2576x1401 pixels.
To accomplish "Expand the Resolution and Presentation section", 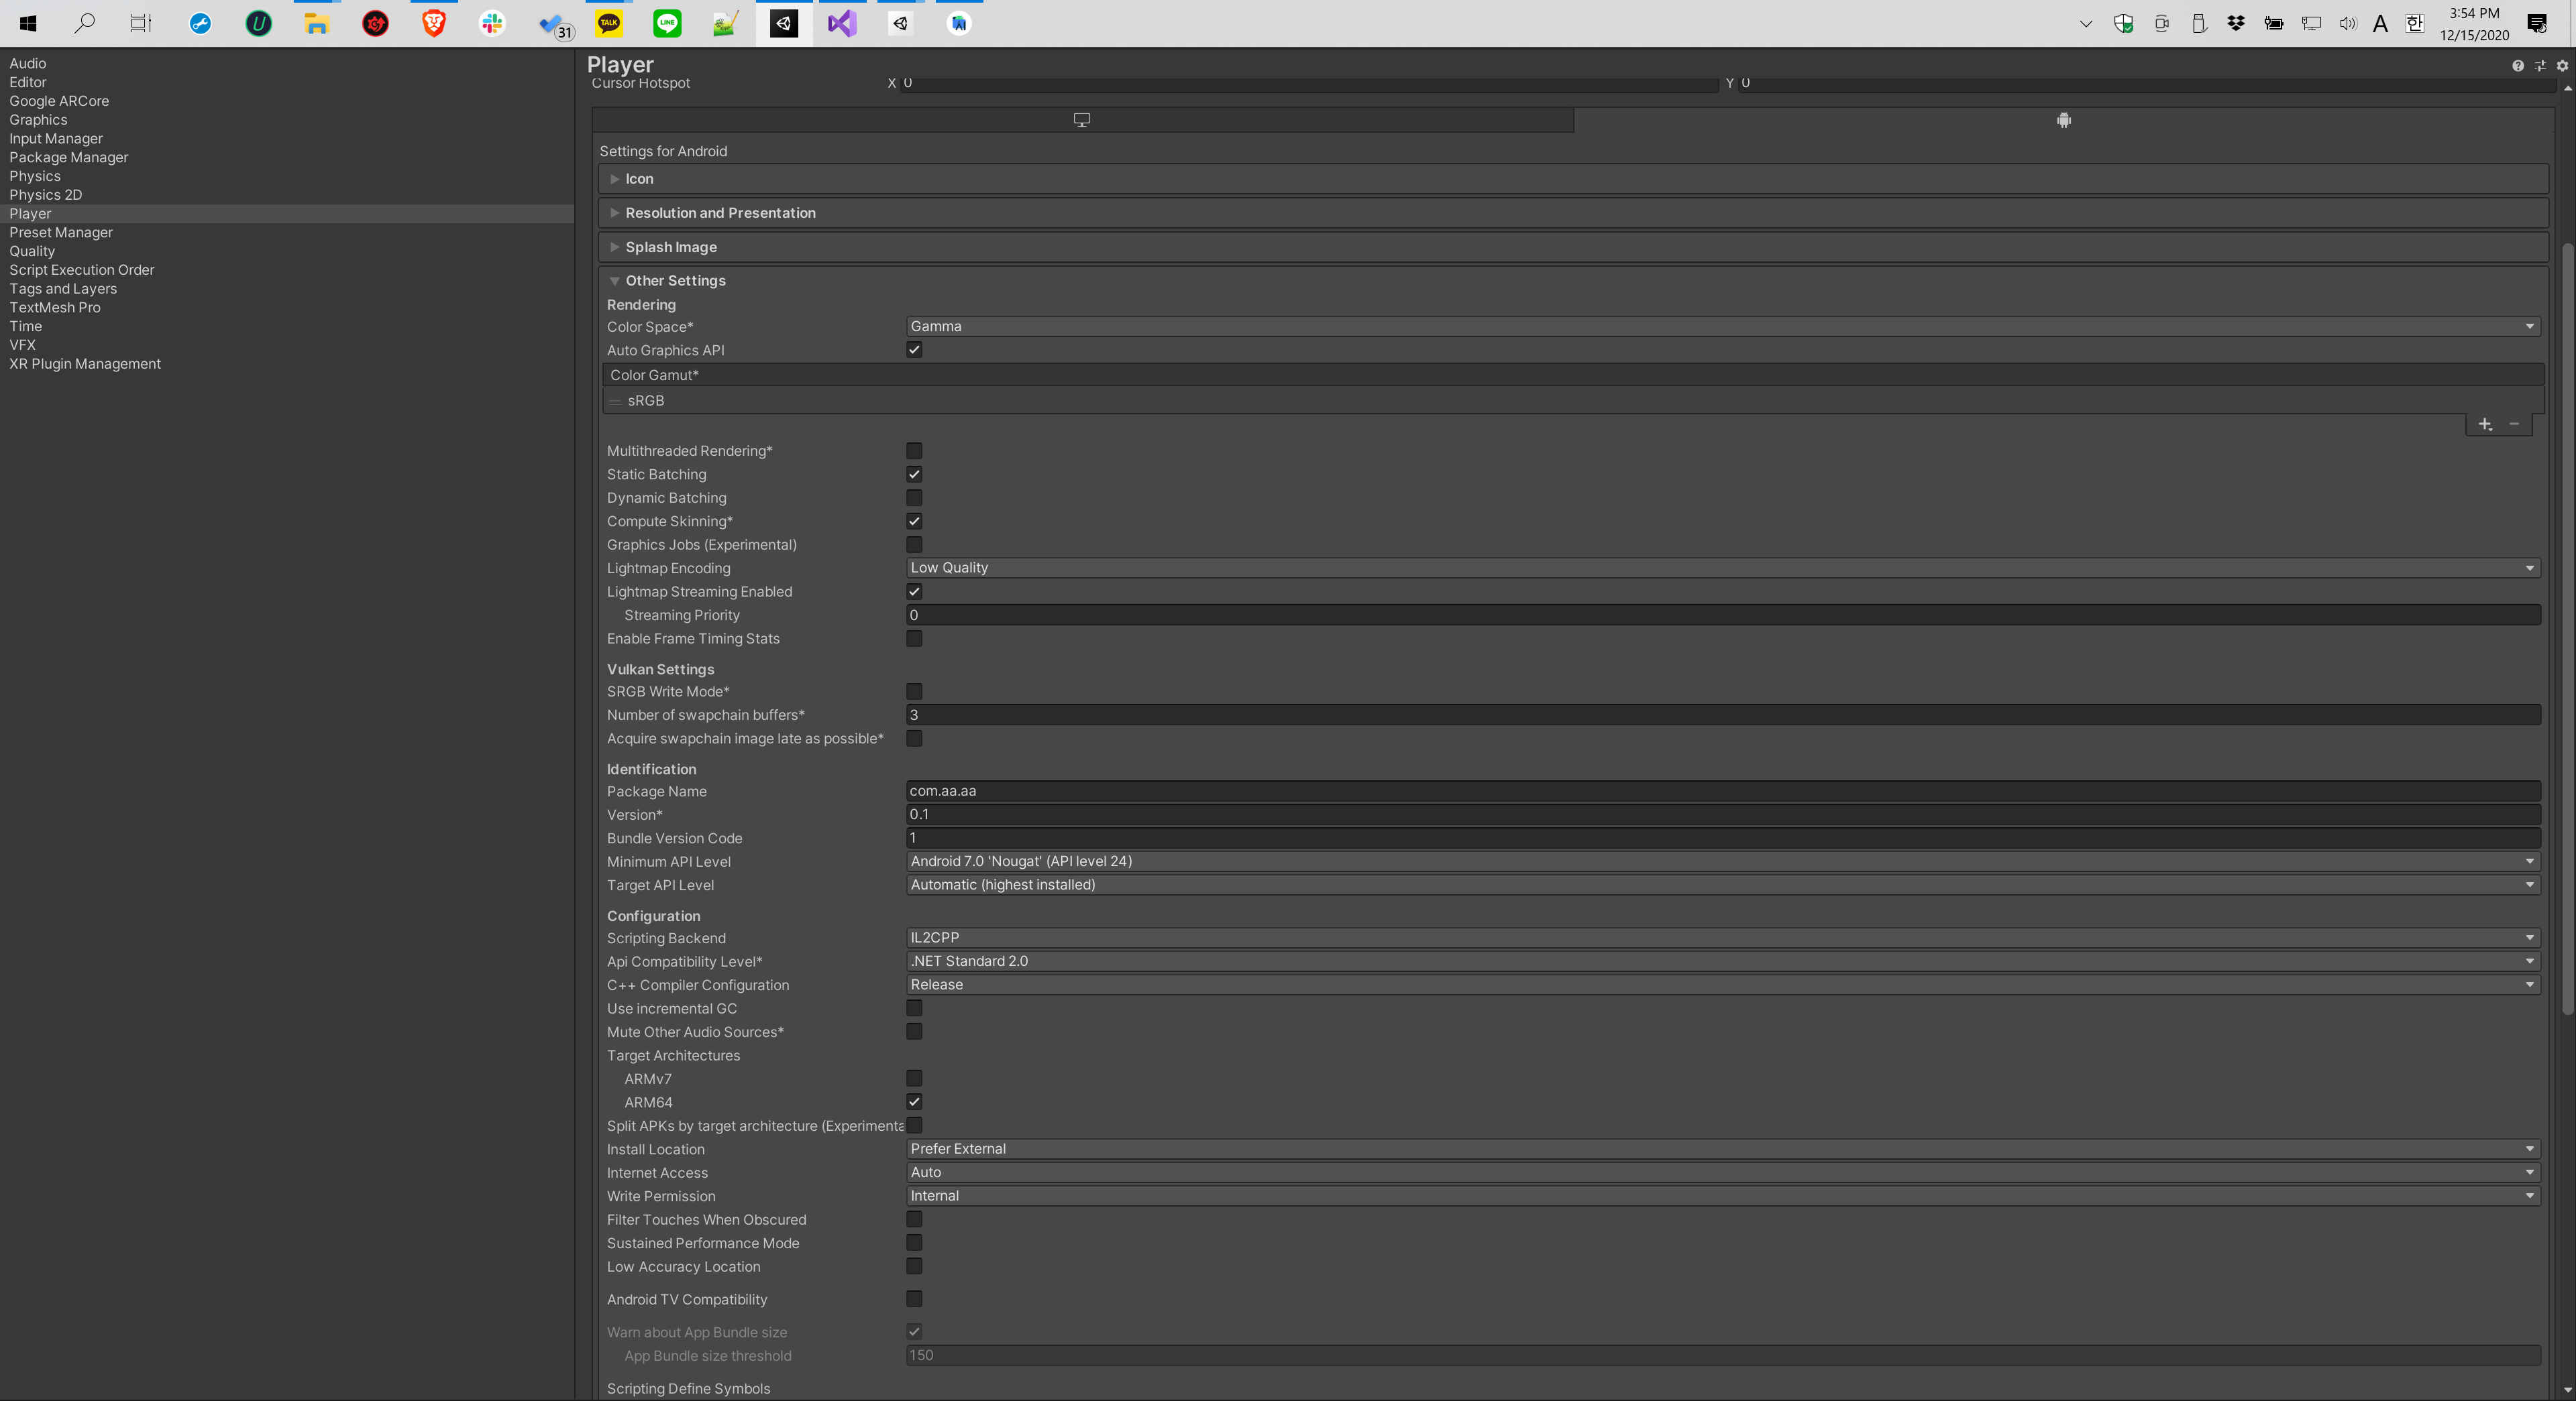I will 720,213.
